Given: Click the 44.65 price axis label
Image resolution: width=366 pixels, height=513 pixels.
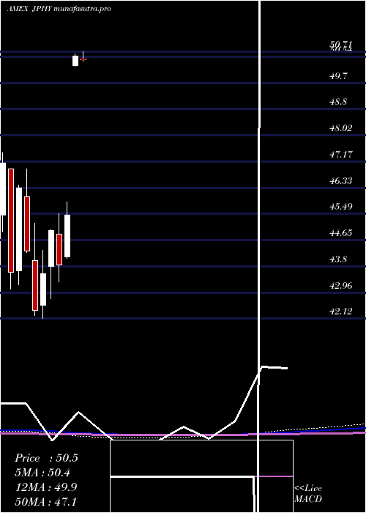Looking at the screenshot, I should point(341,233).
